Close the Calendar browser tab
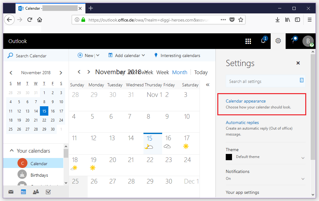This screenshot has width=319, height=201. [x=80, y=8]
